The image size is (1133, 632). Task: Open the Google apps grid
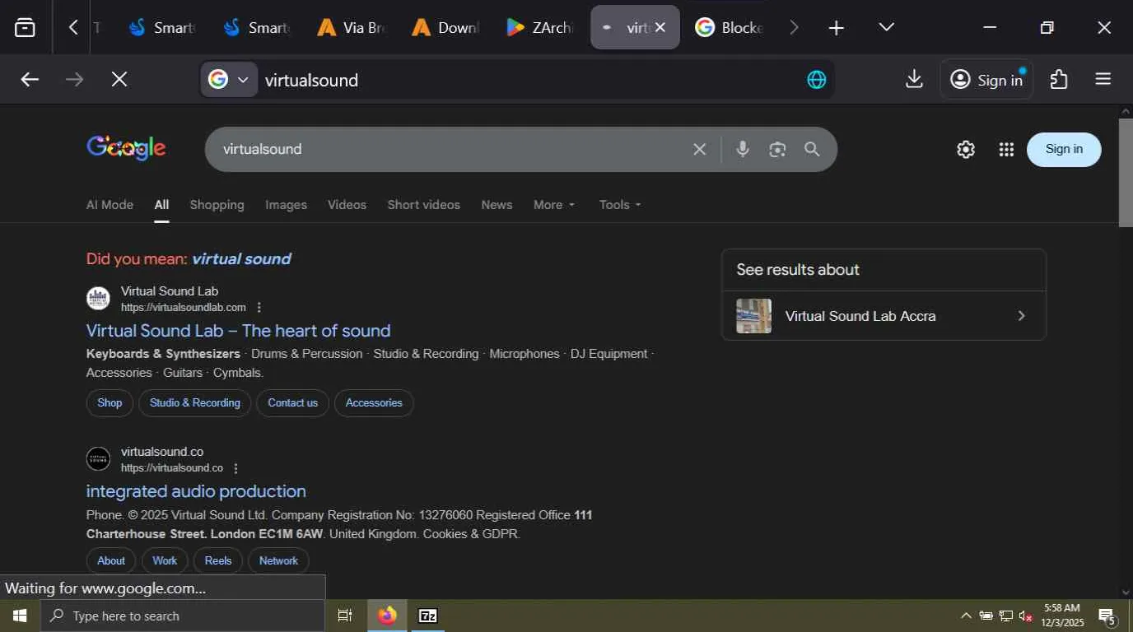coord(1006,149)
